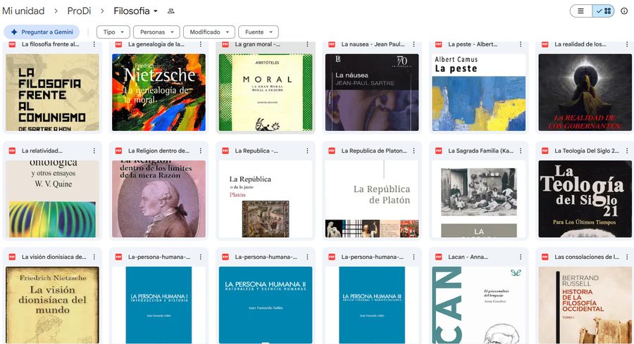This screenshot has height=344, width=634.
Task: Open the Modificado filter dropdown
Action: (209, 32)
